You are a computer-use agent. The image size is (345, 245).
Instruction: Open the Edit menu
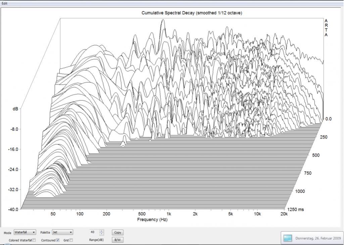click(x=4, y=3)
